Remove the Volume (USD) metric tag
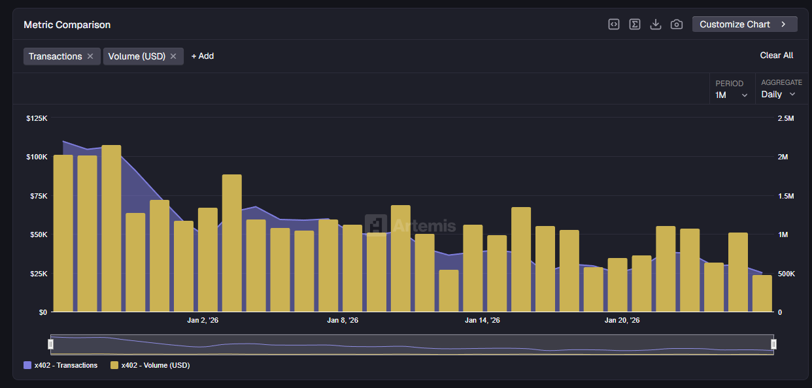Viewport: 812px width, 388px height. 173,56
